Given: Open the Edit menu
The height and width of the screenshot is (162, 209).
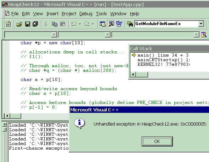Looking at the screenshot, I should [x=26, y=14].
